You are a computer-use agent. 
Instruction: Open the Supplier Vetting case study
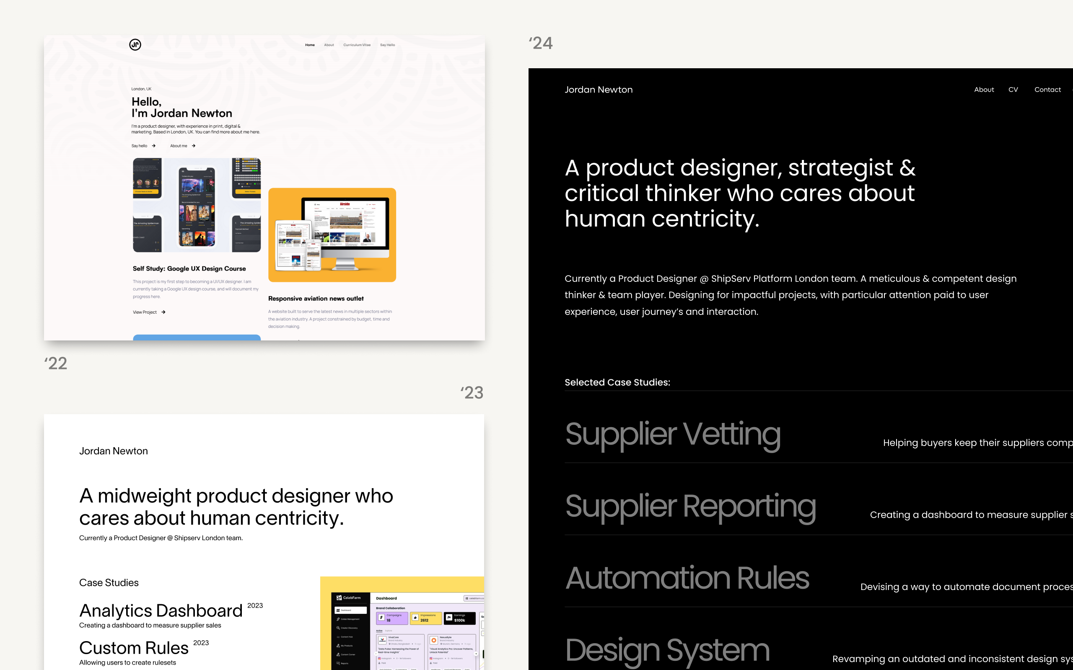pos(673,434)
